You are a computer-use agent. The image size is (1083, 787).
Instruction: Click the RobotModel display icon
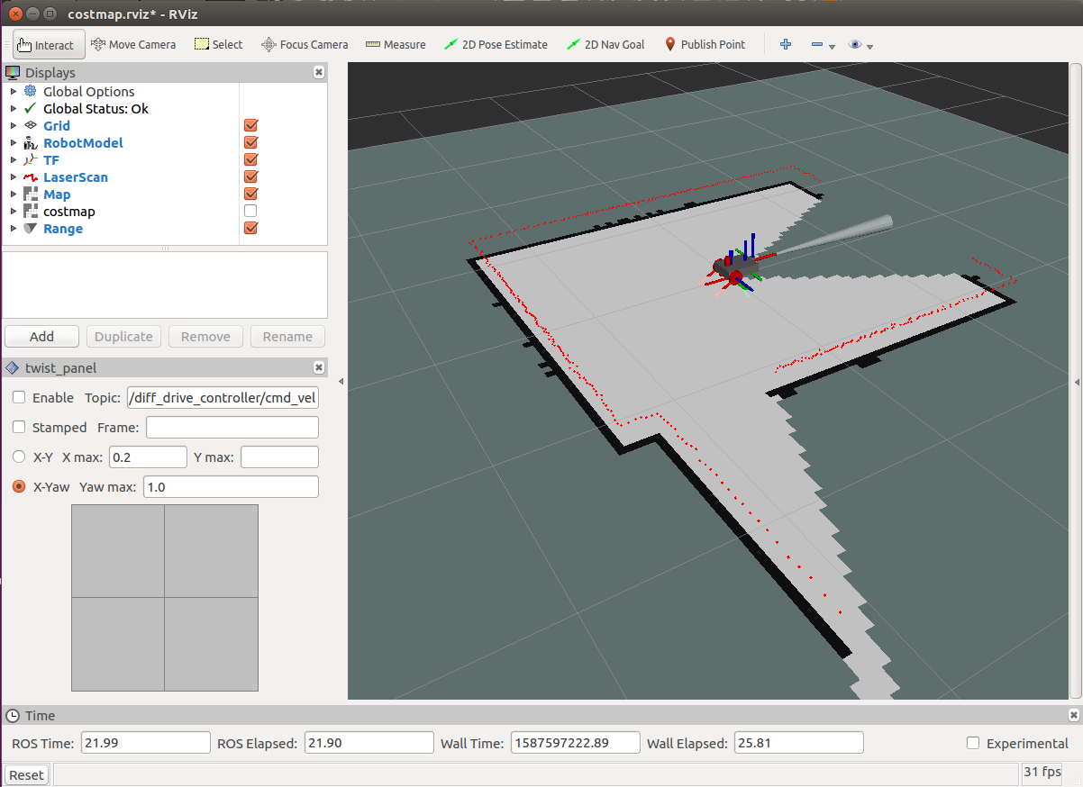click(x=31, y=142)
